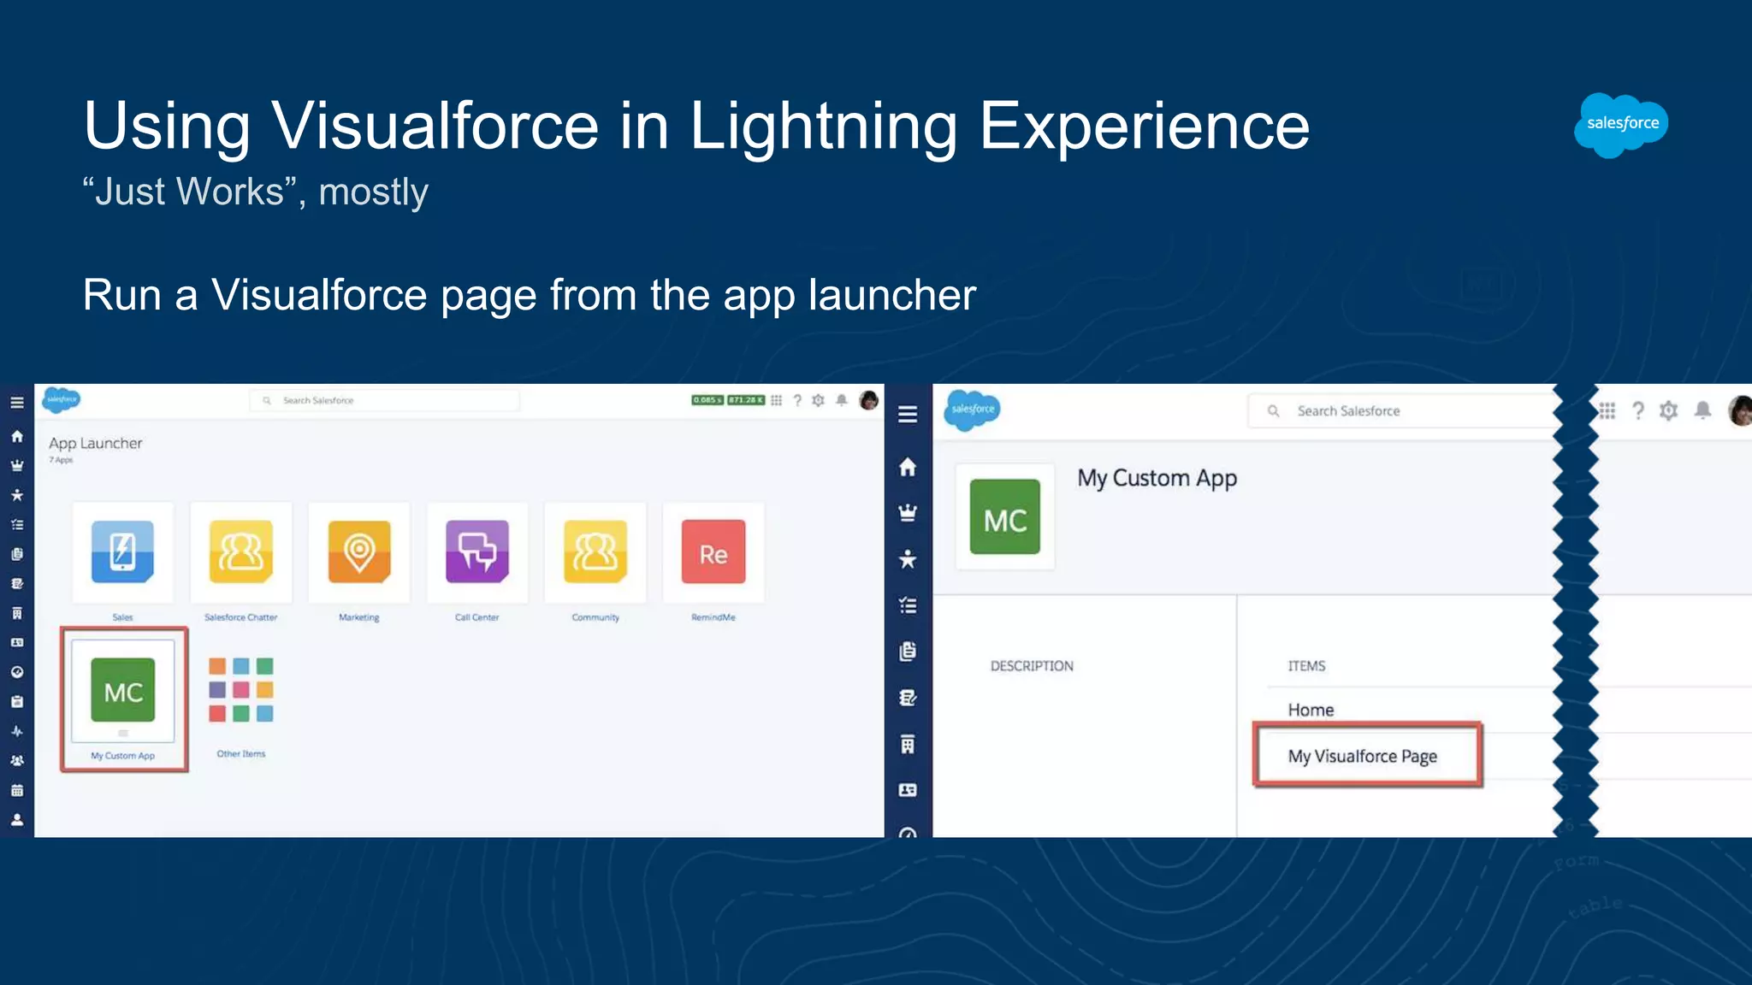The width and height of the screenshot is (1752, 985).
Task: Open Files icon in My Custom App sidebar
Action: (908, 652)
